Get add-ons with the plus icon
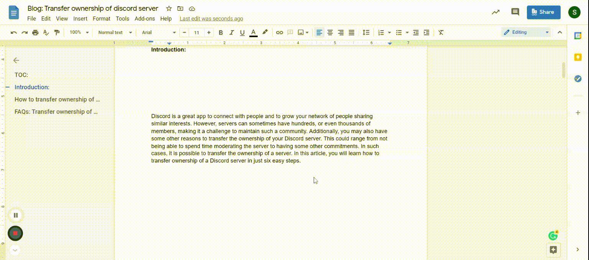The height and width of the screenshot is (260, 589). click(578, 113)
